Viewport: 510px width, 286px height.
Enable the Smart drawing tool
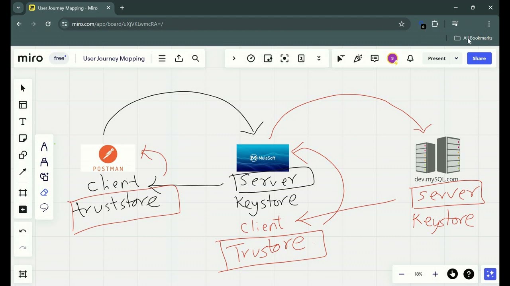tap(44, 177)
